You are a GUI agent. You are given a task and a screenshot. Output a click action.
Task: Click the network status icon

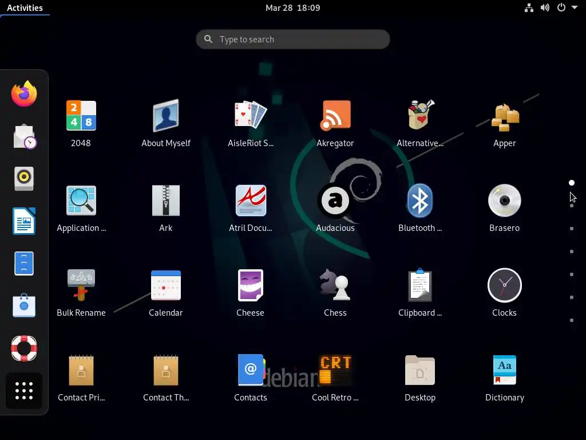(529, 8)
